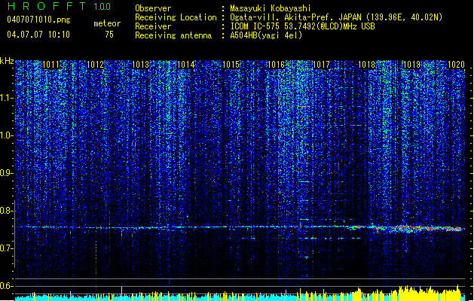Click the 1020 time marker

(x=456, y=65)
